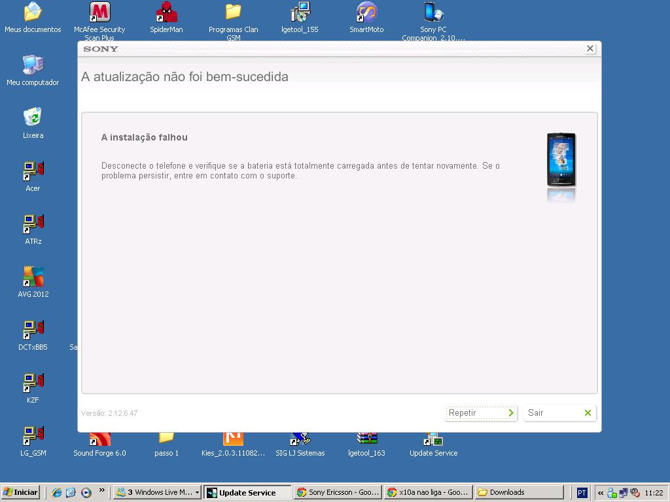Click the 11:22 taskbar clock
Viewport: 670px width, 502px height.
click(x=654, y=493)
